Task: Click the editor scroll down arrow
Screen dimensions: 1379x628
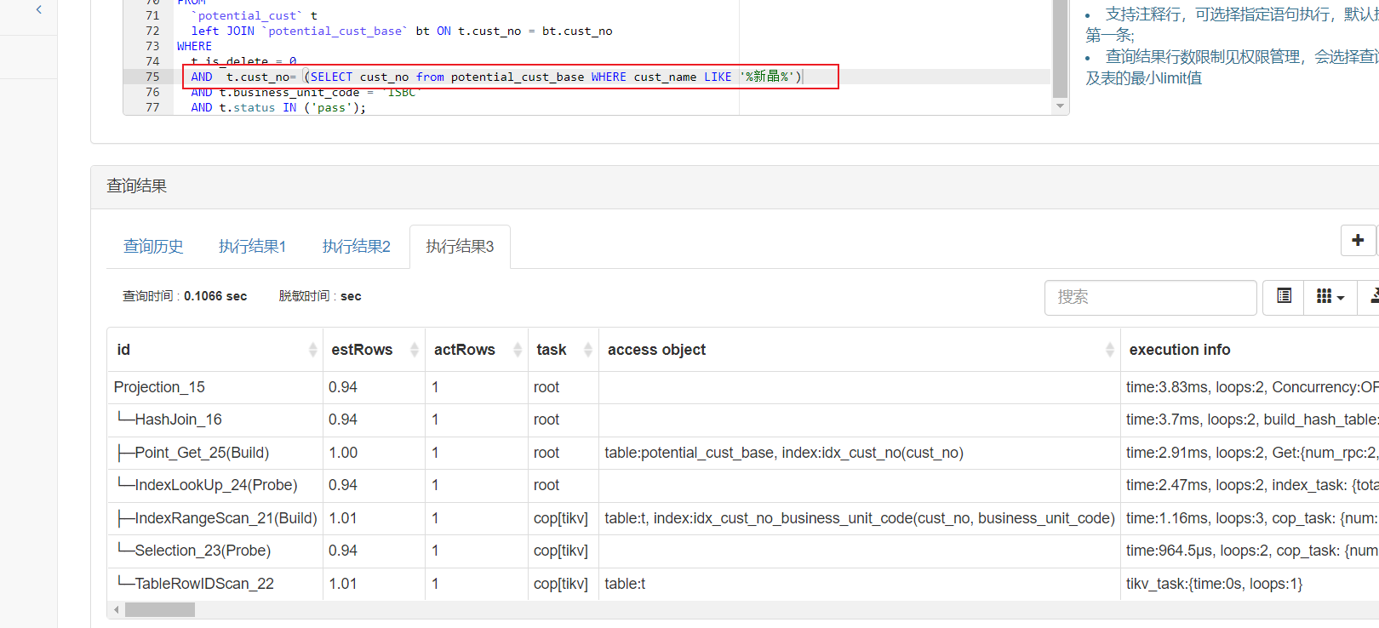Action: [1060, 106]
